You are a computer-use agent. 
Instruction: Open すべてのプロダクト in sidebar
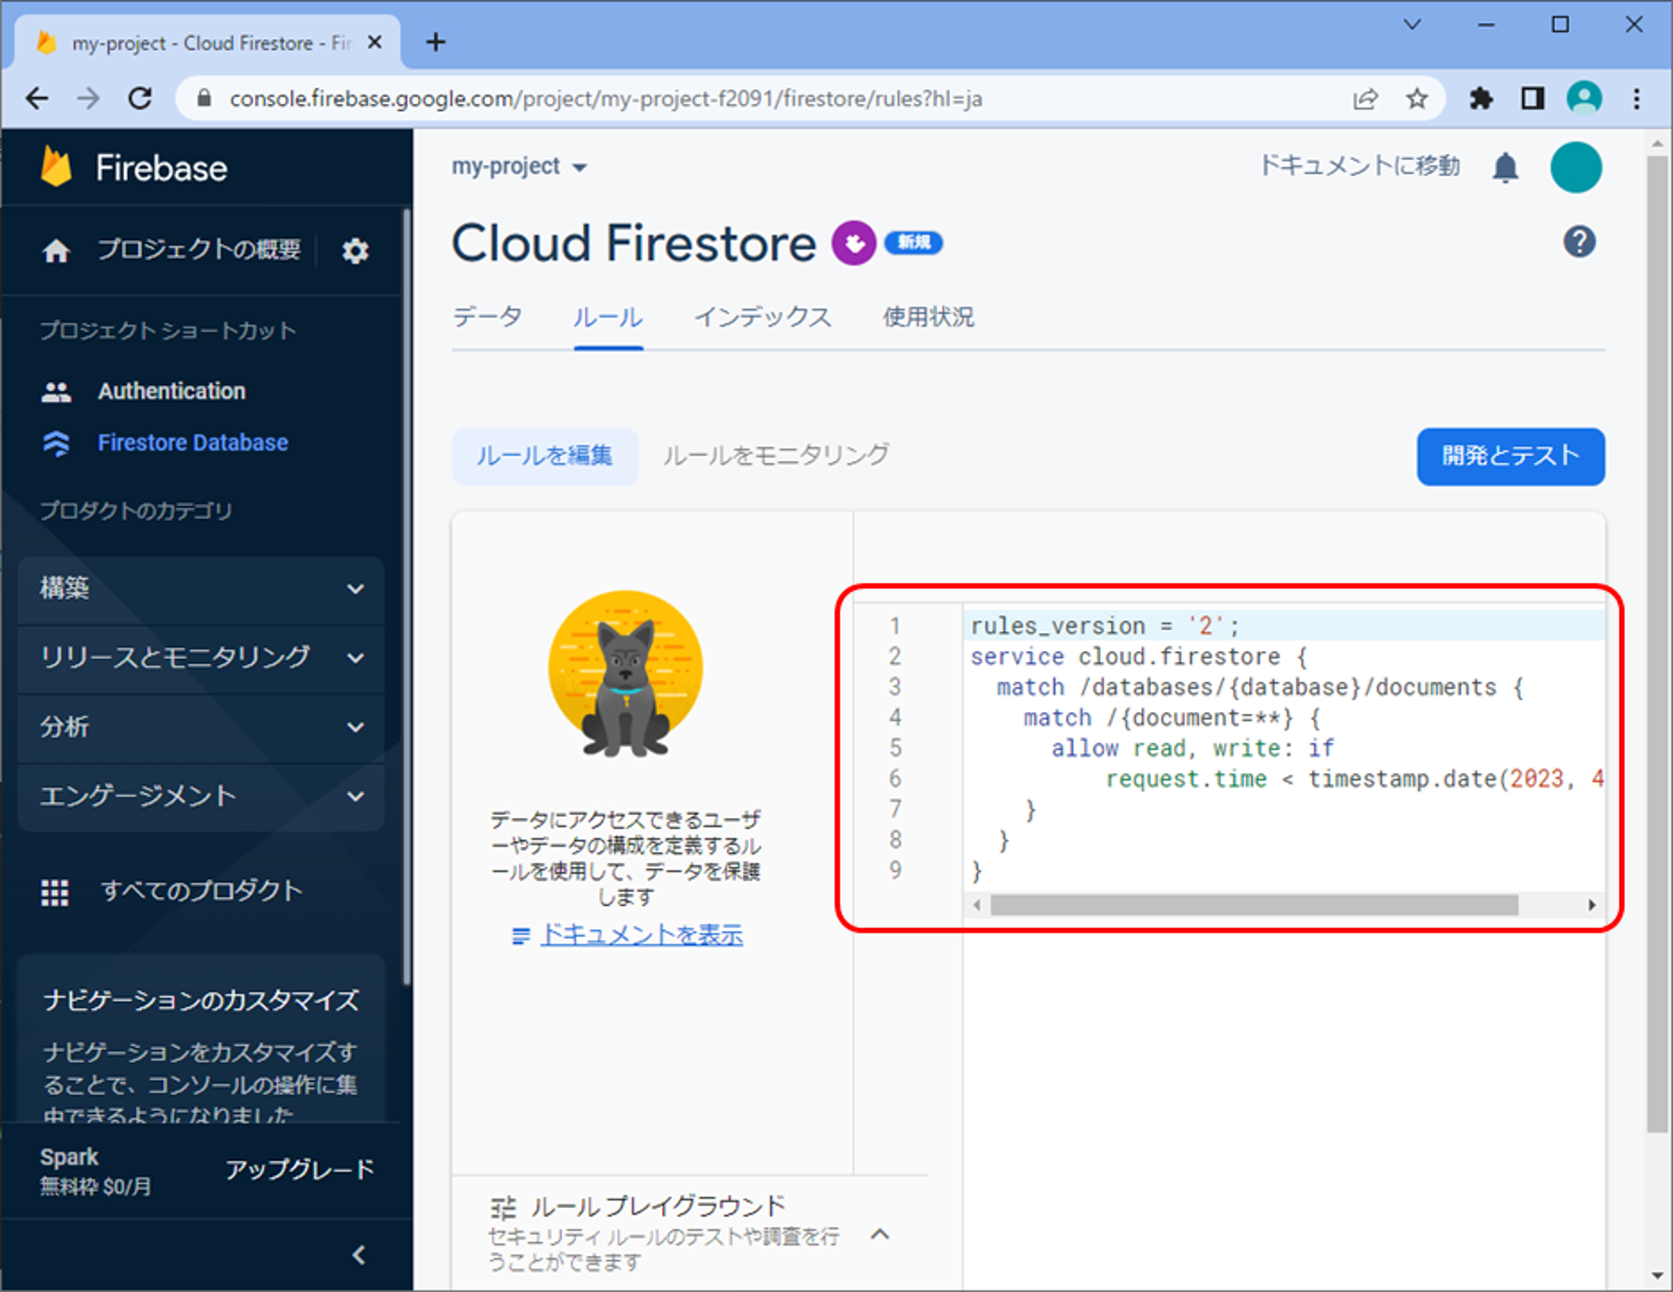(x=202, y=892)
